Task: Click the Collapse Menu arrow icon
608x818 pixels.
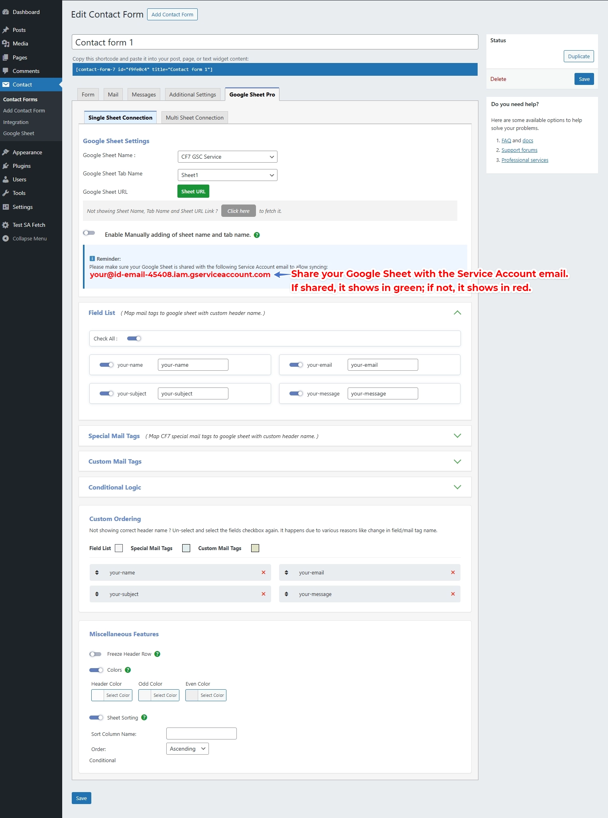Action: click(x=6, y=238)
